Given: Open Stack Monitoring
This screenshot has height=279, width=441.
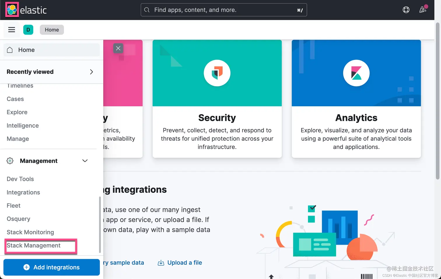Looking at the screenshot, I should pyautogui.click(x=30, y=232).
